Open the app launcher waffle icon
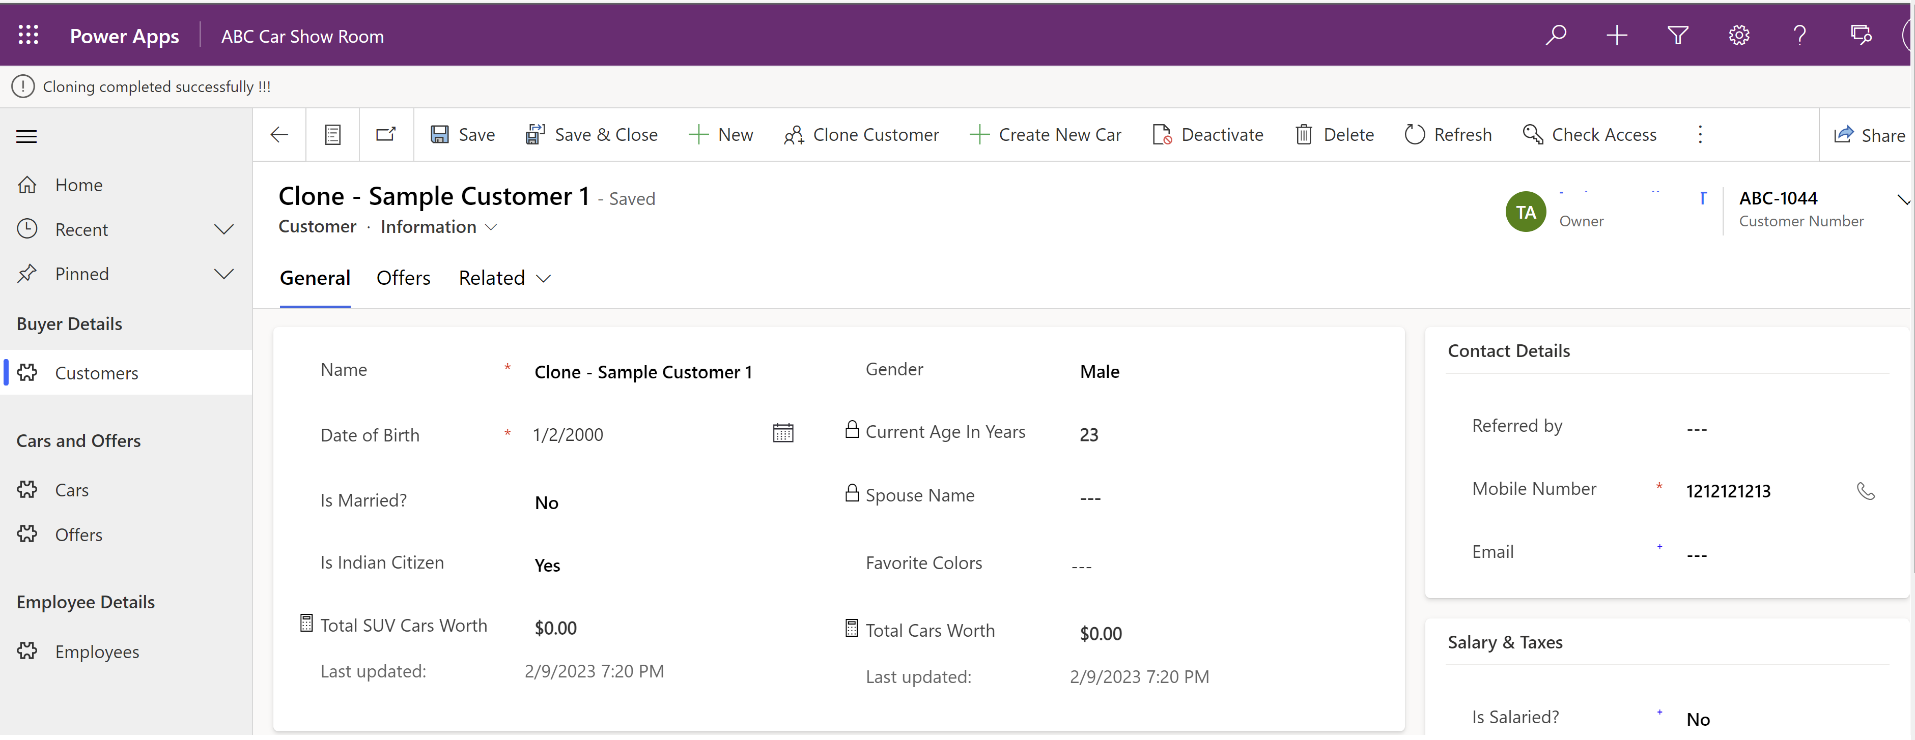Viewport: 1915px width, 740px height. point(28,35)
